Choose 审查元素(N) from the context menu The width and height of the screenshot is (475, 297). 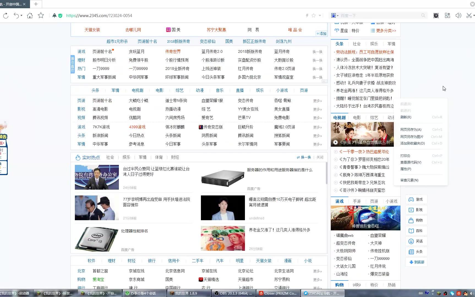pos(421,180)
